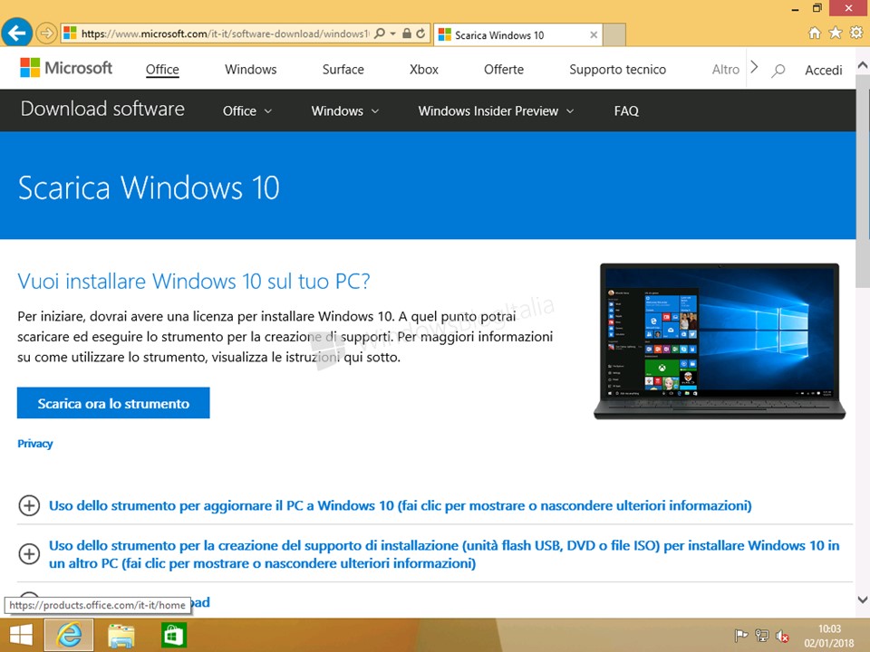Open Favorites star icon
Image resolution: width=870 pixels, height=652 pixels.
pyautogui.click(x=835, y=34)
